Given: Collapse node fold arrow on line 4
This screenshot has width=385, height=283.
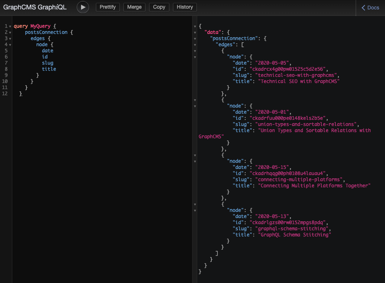Looking at the screenshot, I should pos(10,45).
